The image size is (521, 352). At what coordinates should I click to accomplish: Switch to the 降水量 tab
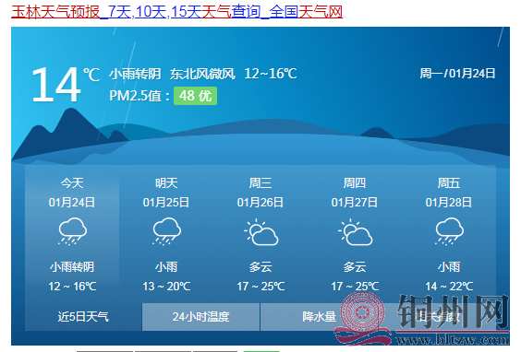pos(319,317)
